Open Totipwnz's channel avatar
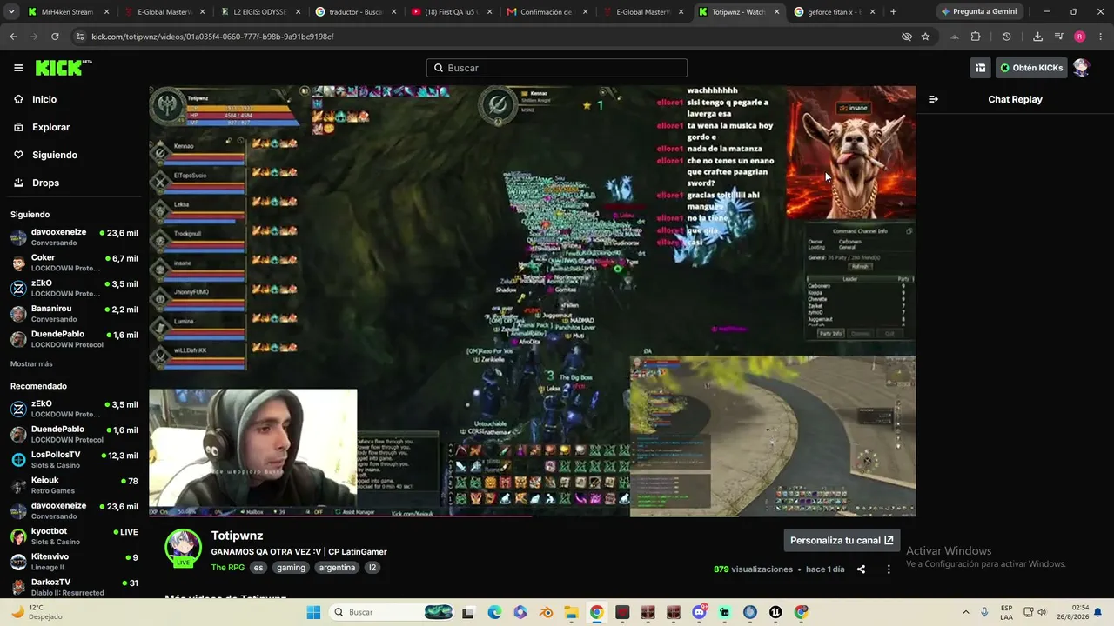Screen dimensions: 1114x626 184,548
